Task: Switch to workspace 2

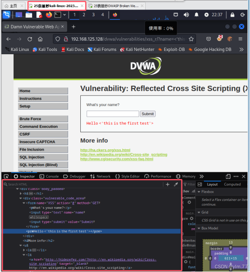Action: pyautogui.click(x=84, y=15)
